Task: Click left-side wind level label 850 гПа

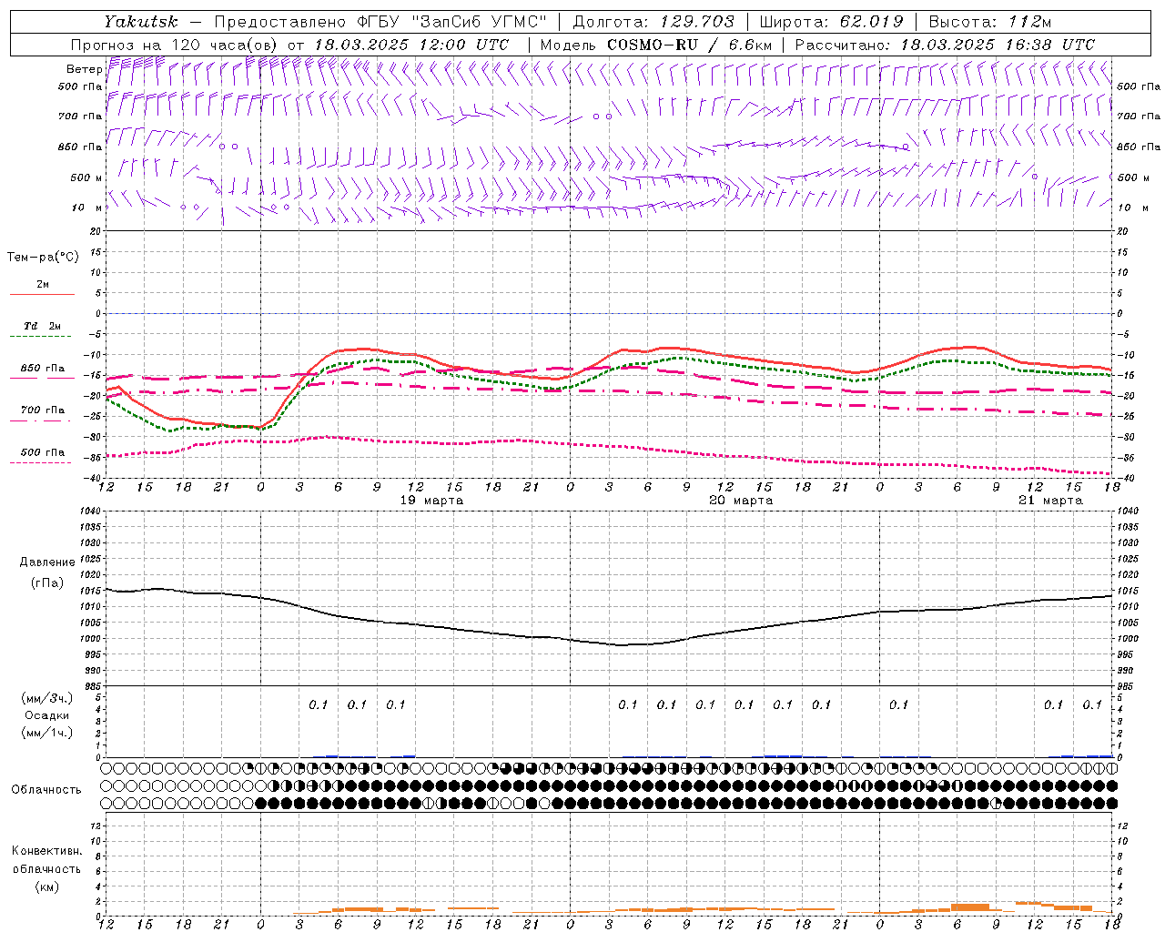Action: tap(80, 147)
